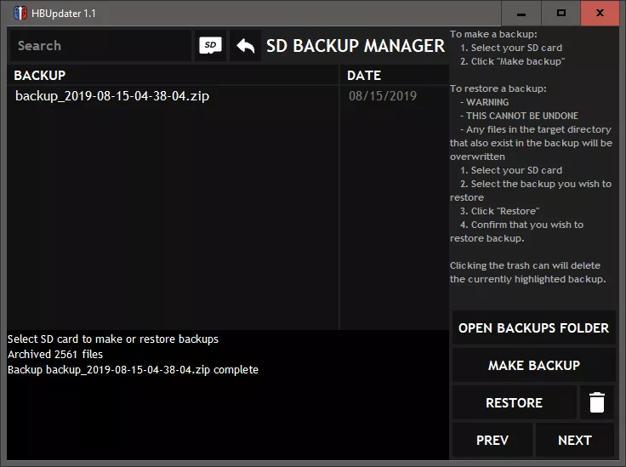The image size is (626, 467).
Task: Go to next page with NEXT
Action: [574, 440]
